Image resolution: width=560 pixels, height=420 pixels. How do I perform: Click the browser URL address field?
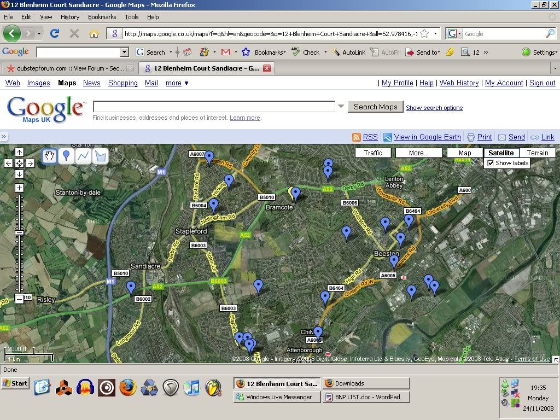tap(270, 33)
